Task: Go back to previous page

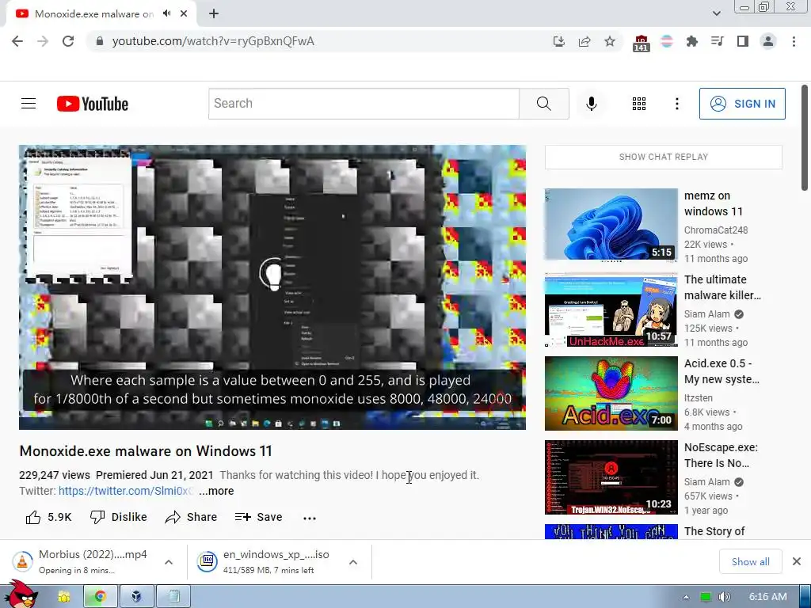Action: point(17,41)
